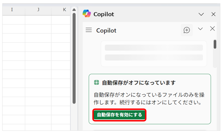Open the hamburger menu in Copilot chat
This screenshot has width=224, height=133.
click(x=89, y=30)
